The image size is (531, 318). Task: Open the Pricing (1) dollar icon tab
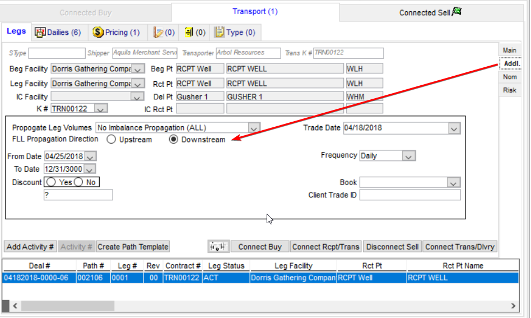point(98,33)
